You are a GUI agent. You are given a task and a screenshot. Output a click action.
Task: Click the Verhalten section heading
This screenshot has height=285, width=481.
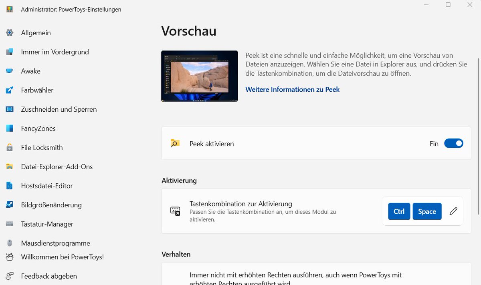(x=176, y=255)
